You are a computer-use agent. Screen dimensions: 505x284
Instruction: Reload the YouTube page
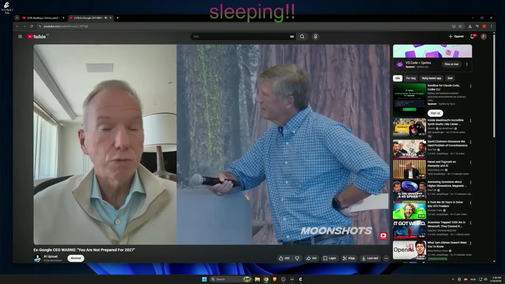(32, 26)
